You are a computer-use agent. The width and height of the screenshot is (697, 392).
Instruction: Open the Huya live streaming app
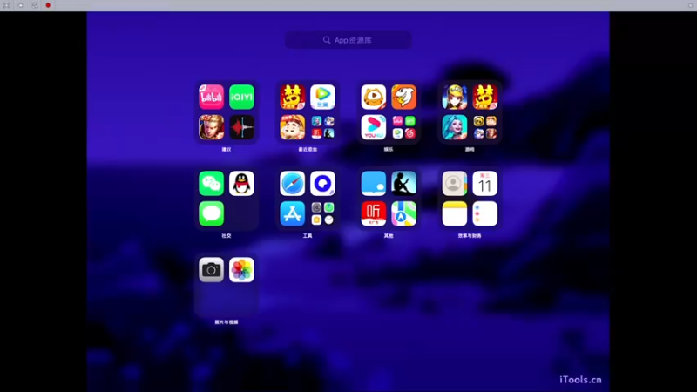(x=374, y=97)
